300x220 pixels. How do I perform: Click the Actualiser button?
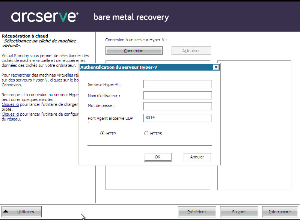tap(191, 51)
